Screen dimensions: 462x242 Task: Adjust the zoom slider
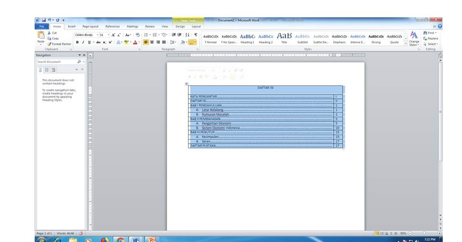424,233
